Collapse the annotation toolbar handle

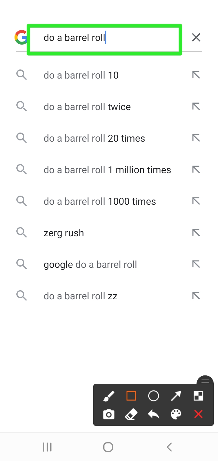205,381
